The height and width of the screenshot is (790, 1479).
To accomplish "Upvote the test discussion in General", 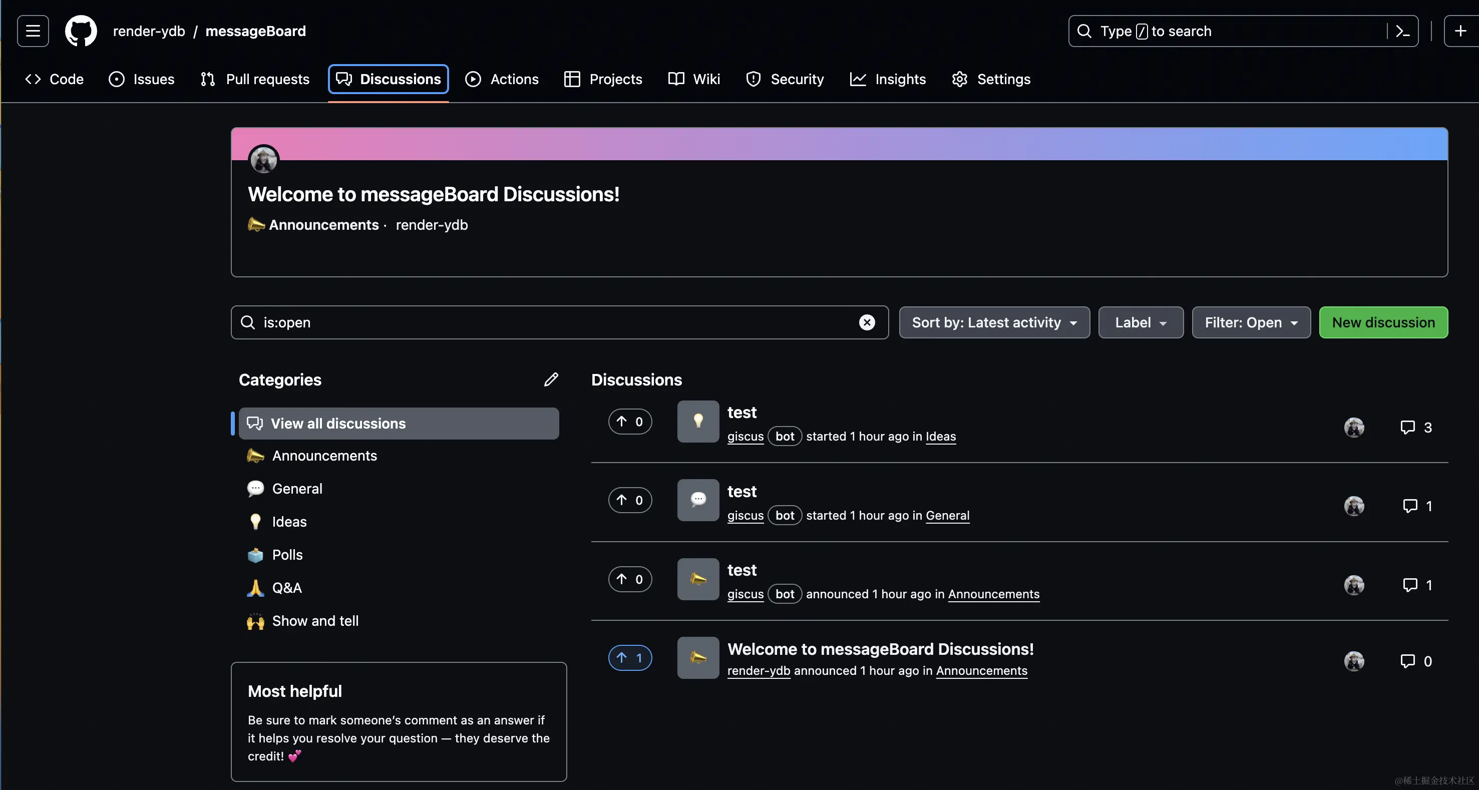I will pos(630,501).
